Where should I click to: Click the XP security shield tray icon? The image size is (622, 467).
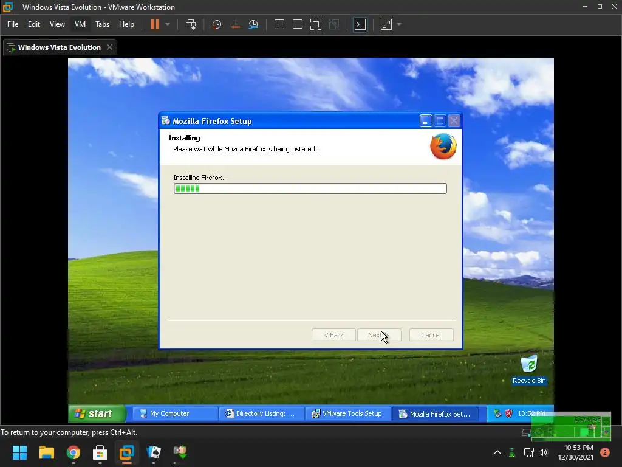508,413
